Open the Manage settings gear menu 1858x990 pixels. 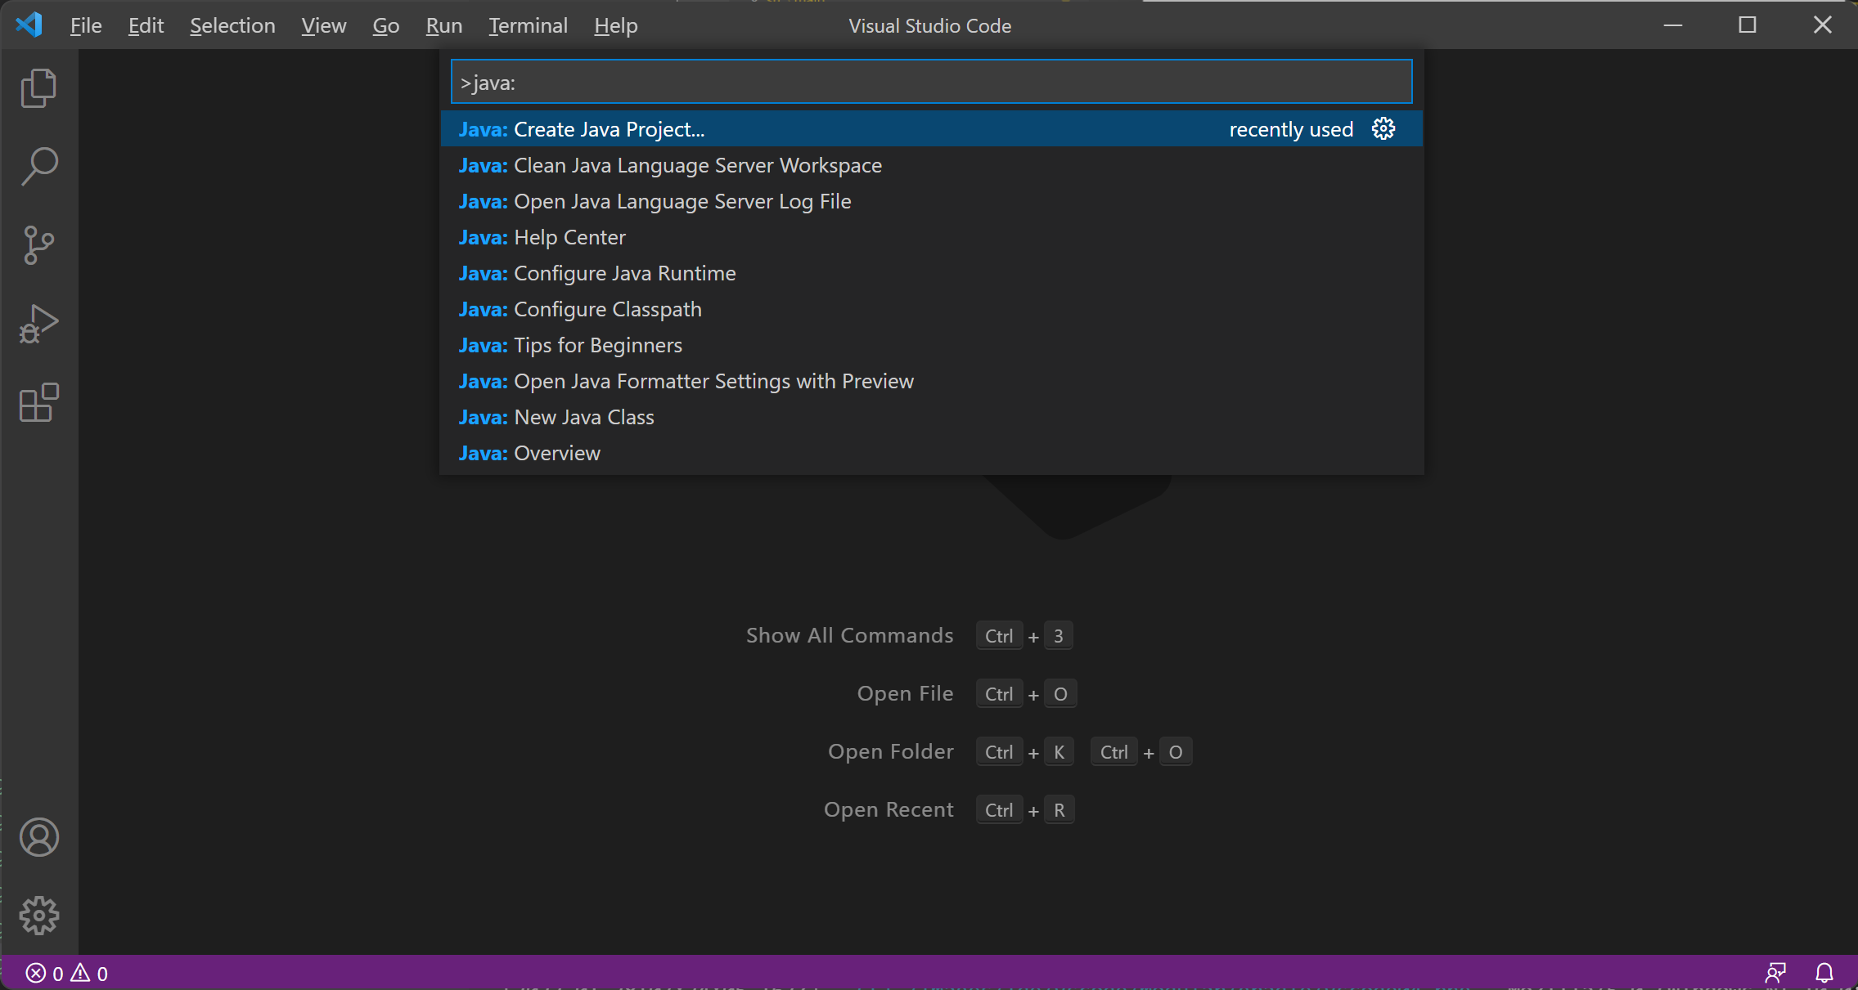[x=38, y=916]
